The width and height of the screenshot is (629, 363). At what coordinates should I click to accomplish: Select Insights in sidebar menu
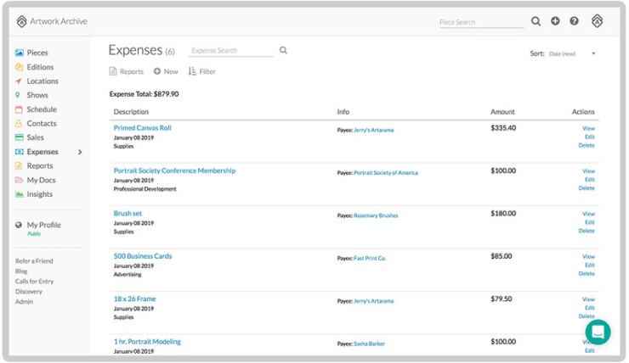[x=39, y=194]
